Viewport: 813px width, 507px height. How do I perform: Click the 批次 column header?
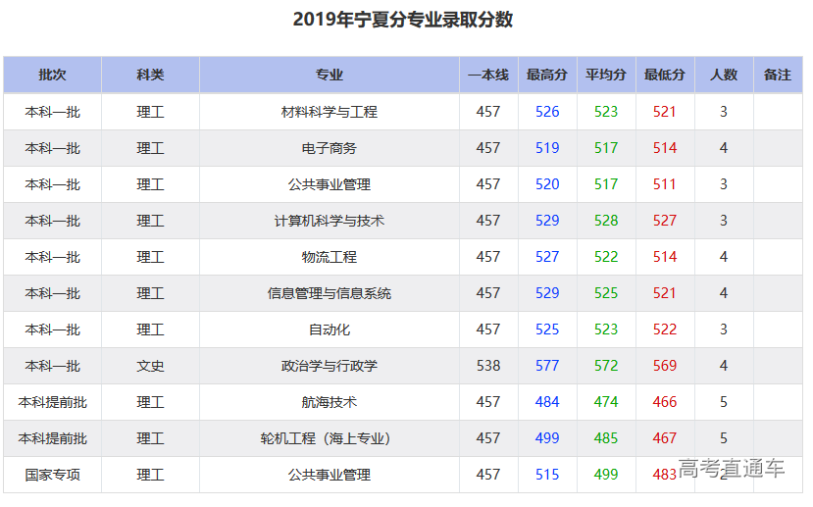point(52,75)
